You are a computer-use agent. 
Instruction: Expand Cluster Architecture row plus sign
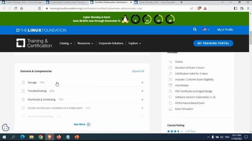(x=142, y=108)
